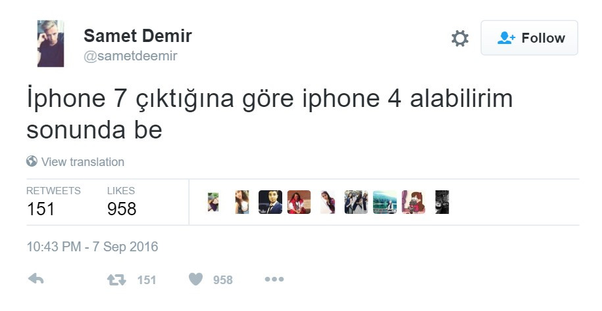Open the liker avatar with red outfit
The image size is (602, 311).
299,202
